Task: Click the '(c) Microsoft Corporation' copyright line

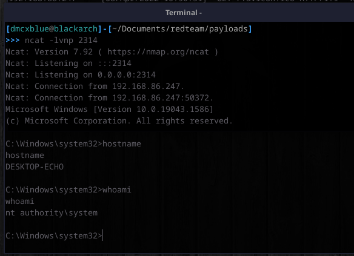Action: pyautogui.click(x=119, y=121)
